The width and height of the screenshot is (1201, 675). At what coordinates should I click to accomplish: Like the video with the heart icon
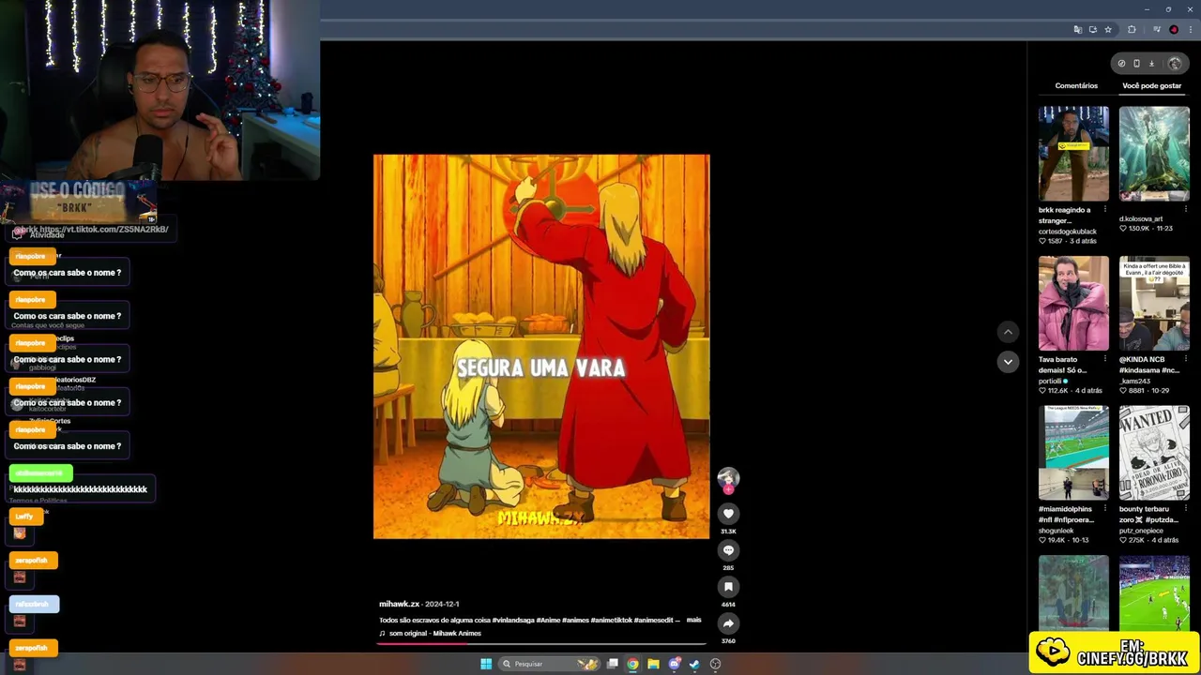pyautogui.click(x=728, y=514)
